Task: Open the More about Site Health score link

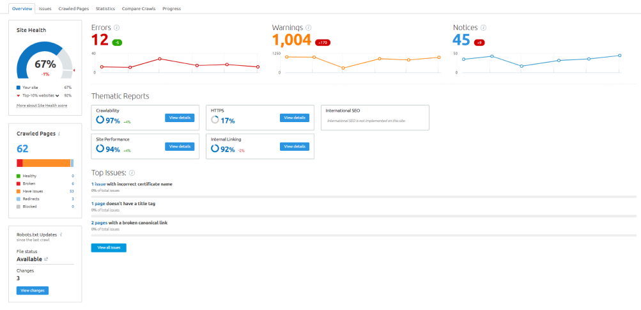Action: click(x=42, y=105)
